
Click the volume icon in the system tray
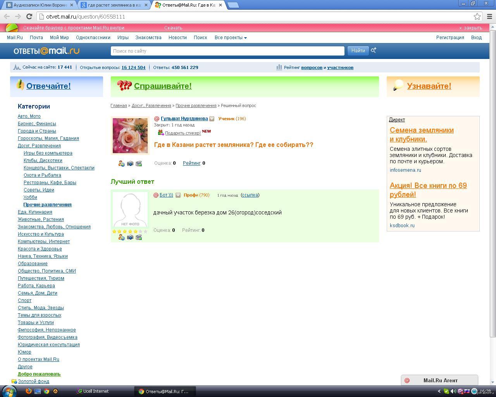click(453, 391)
